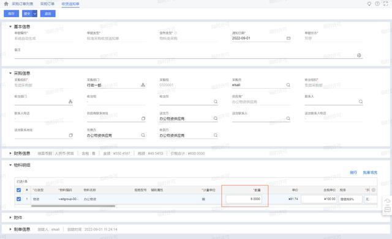The width and height of the screenshot is (392, 239).
Task: Expand the 附件 section
Action: 10,218
